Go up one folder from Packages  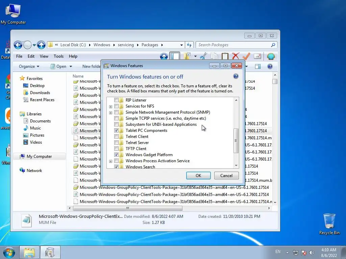[41, 45]
